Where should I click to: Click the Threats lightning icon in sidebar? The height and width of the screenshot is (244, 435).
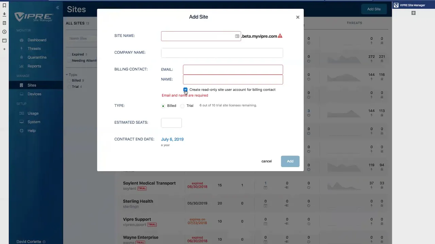[x=22, y=49]
